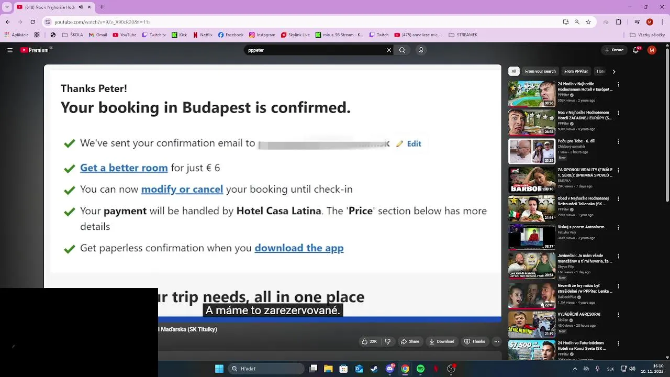
Task: Open Chrome extensions puzzle icon
Action: tap(619, 22)
